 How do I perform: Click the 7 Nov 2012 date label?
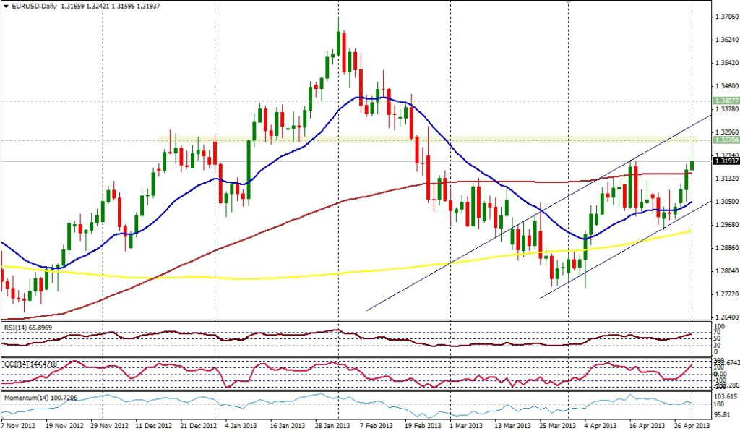coord(18,424)
